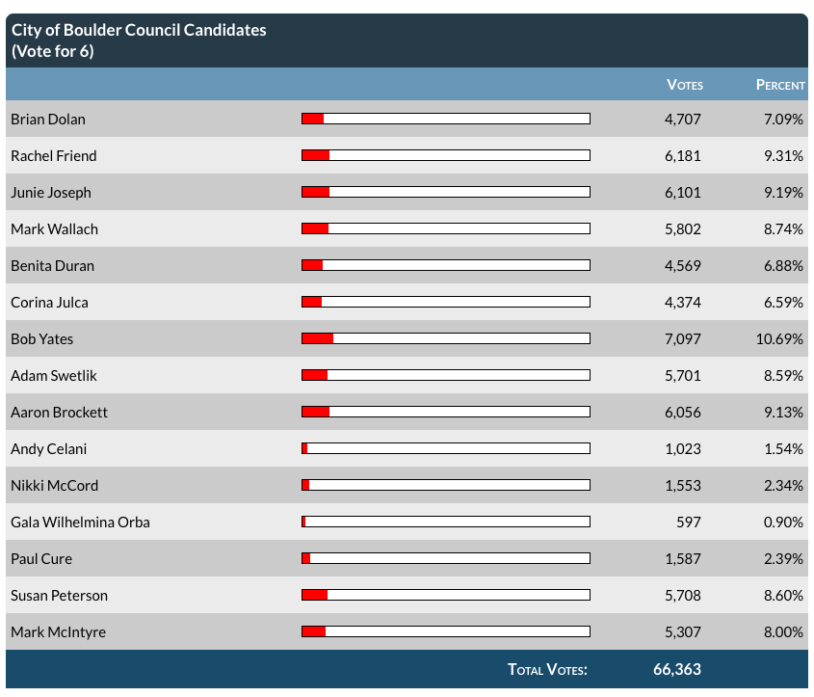Click Gala Wilhelmina Orba's vote bar
Image resolution: width=814 pixels, height=697 pixels.
(x=445, y=522)
